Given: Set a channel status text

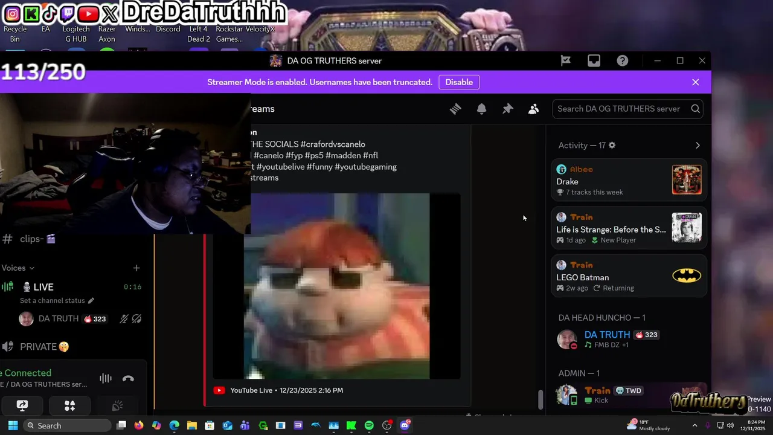Looking at the screenshot, I should pyautogui.click(x=52, y=300).
